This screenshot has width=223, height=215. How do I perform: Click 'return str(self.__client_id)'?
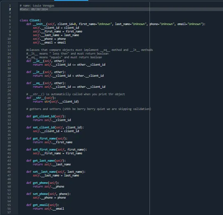[56, 102]
